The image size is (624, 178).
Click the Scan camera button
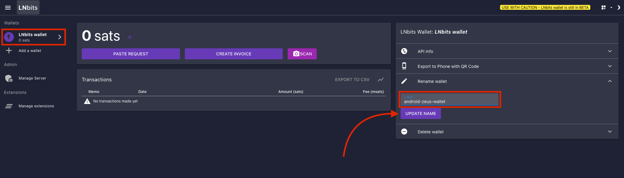(x=302, y=54)
